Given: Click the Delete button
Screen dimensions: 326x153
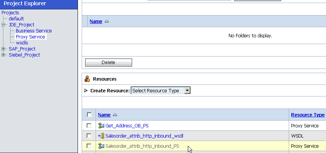Looking at the screenshot, I should pos(108,63).
